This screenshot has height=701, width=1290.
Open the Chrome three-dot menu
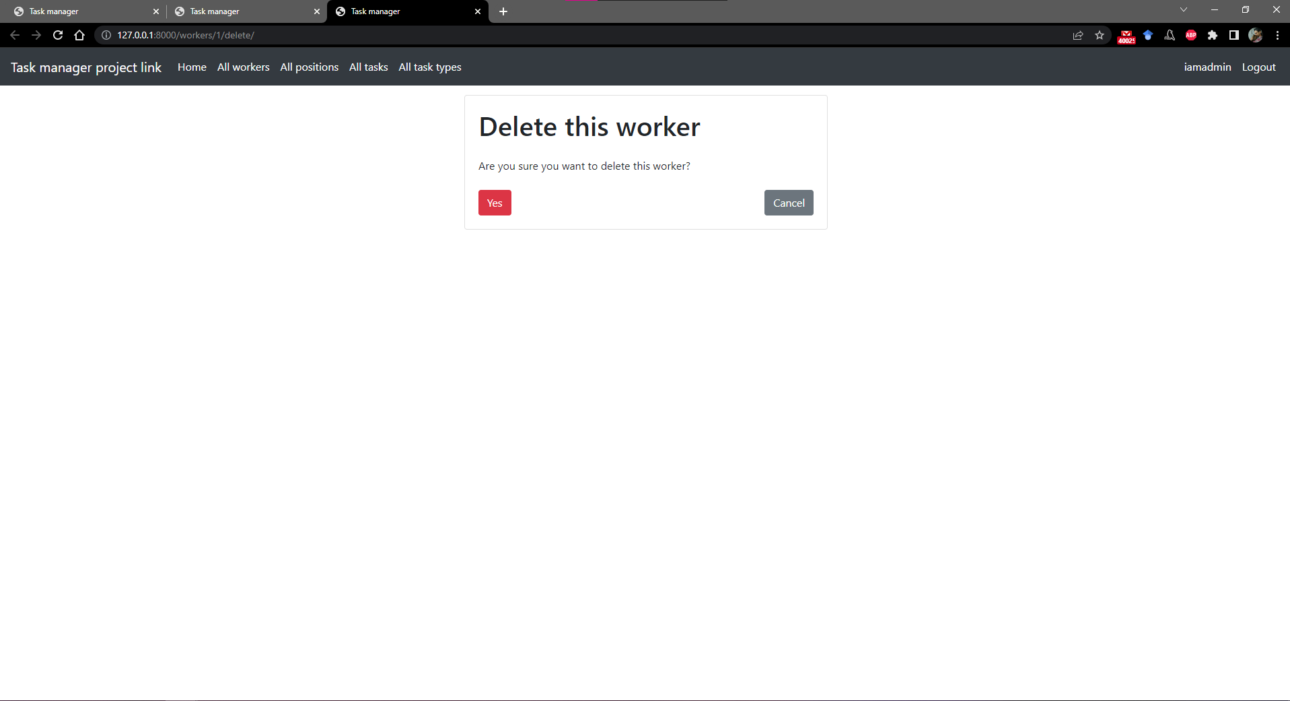click(1278, 35)
